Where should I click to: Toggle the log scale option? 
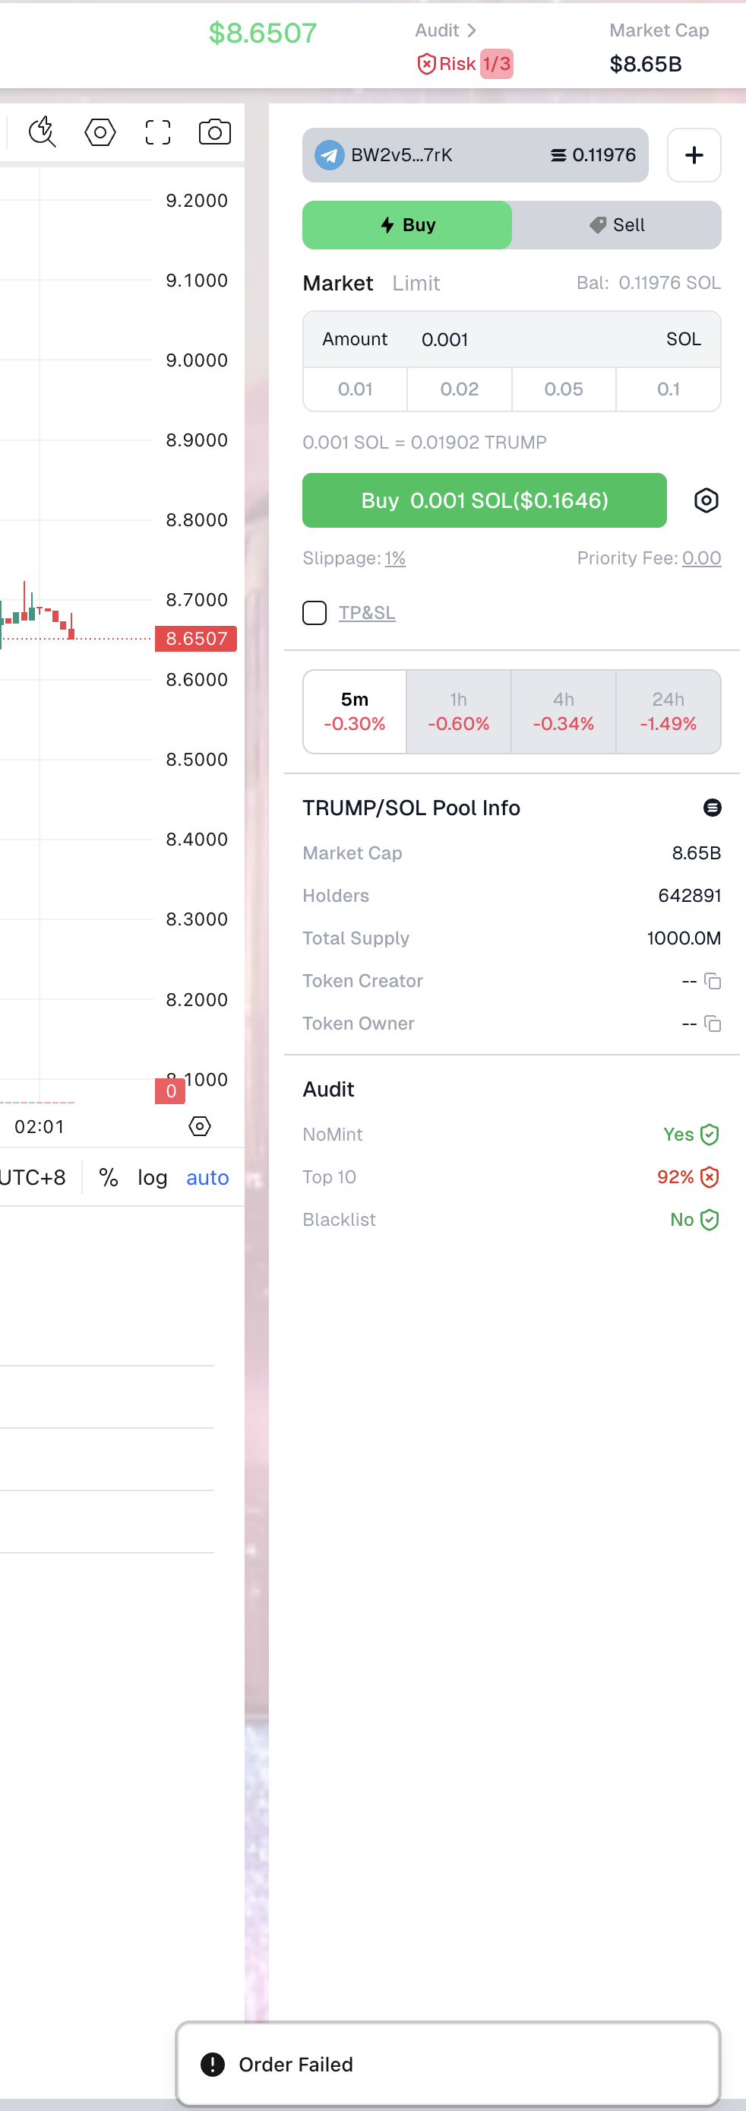152,1178
